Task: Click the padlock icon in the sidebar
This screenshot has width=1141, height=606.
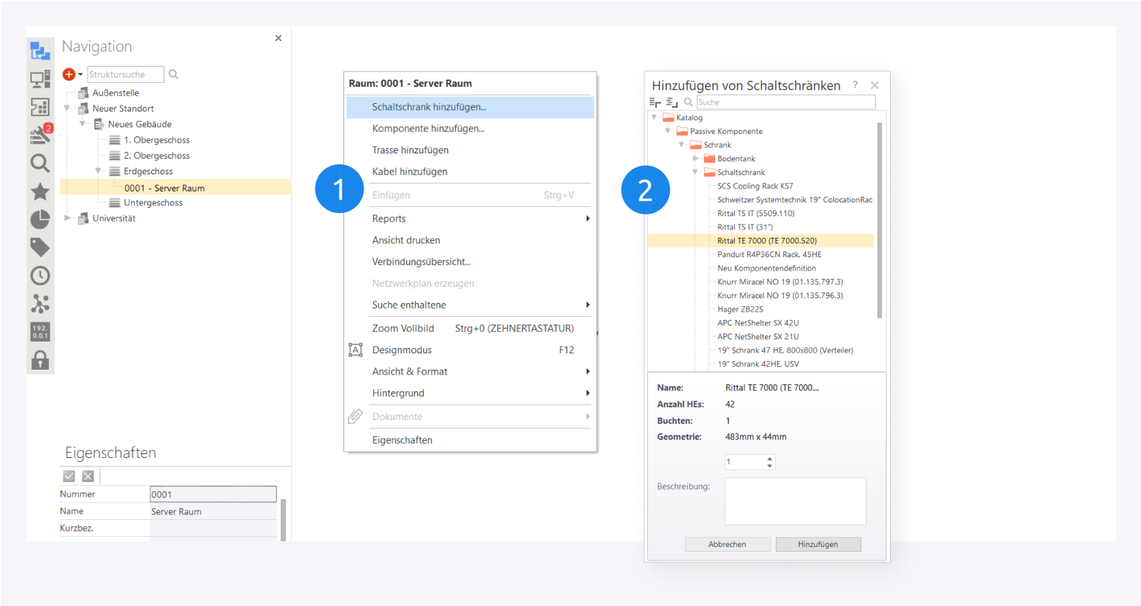Action: 40,360
